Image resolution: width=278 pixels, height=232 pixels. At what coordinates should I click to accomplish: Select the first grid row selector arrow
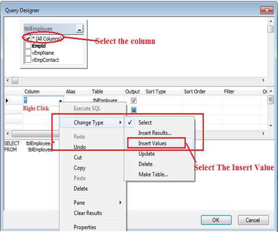click(6, 100)
